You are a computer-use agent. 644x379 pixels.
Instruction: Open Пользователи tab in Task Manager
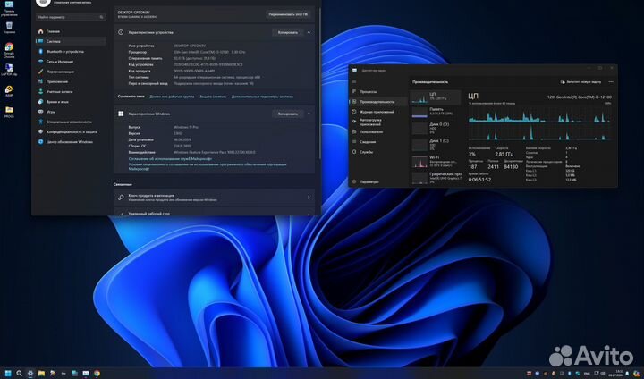[x=377, y=131]
